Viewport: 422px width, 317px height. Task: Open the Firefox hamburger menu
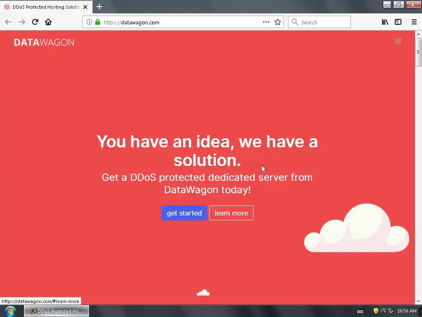pos(414,22)
